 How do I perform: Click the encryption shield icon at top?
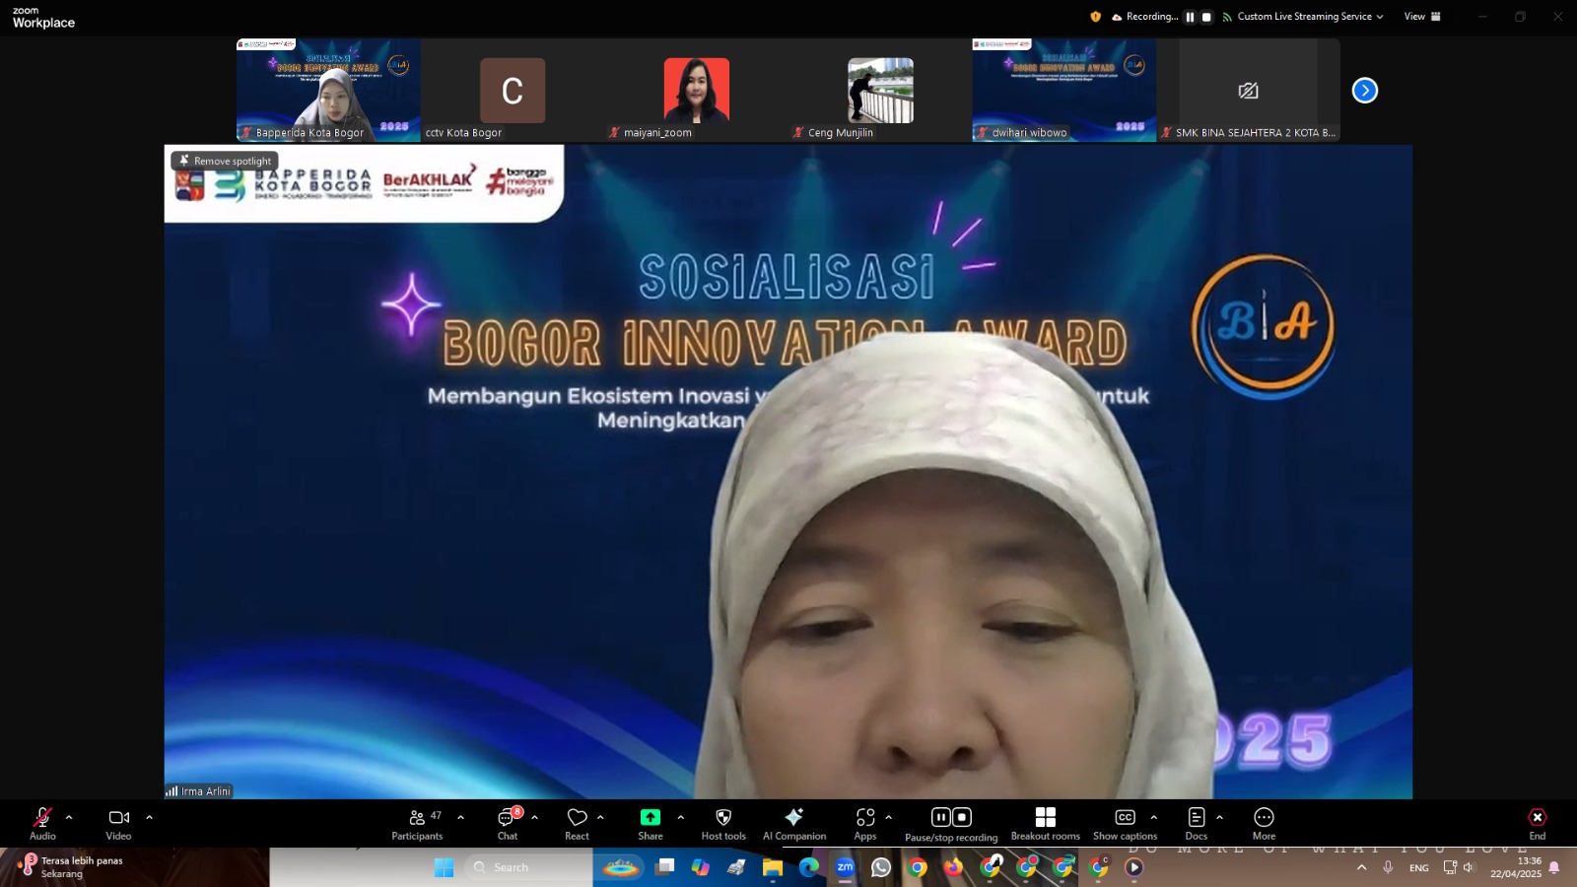(1095, 17)
